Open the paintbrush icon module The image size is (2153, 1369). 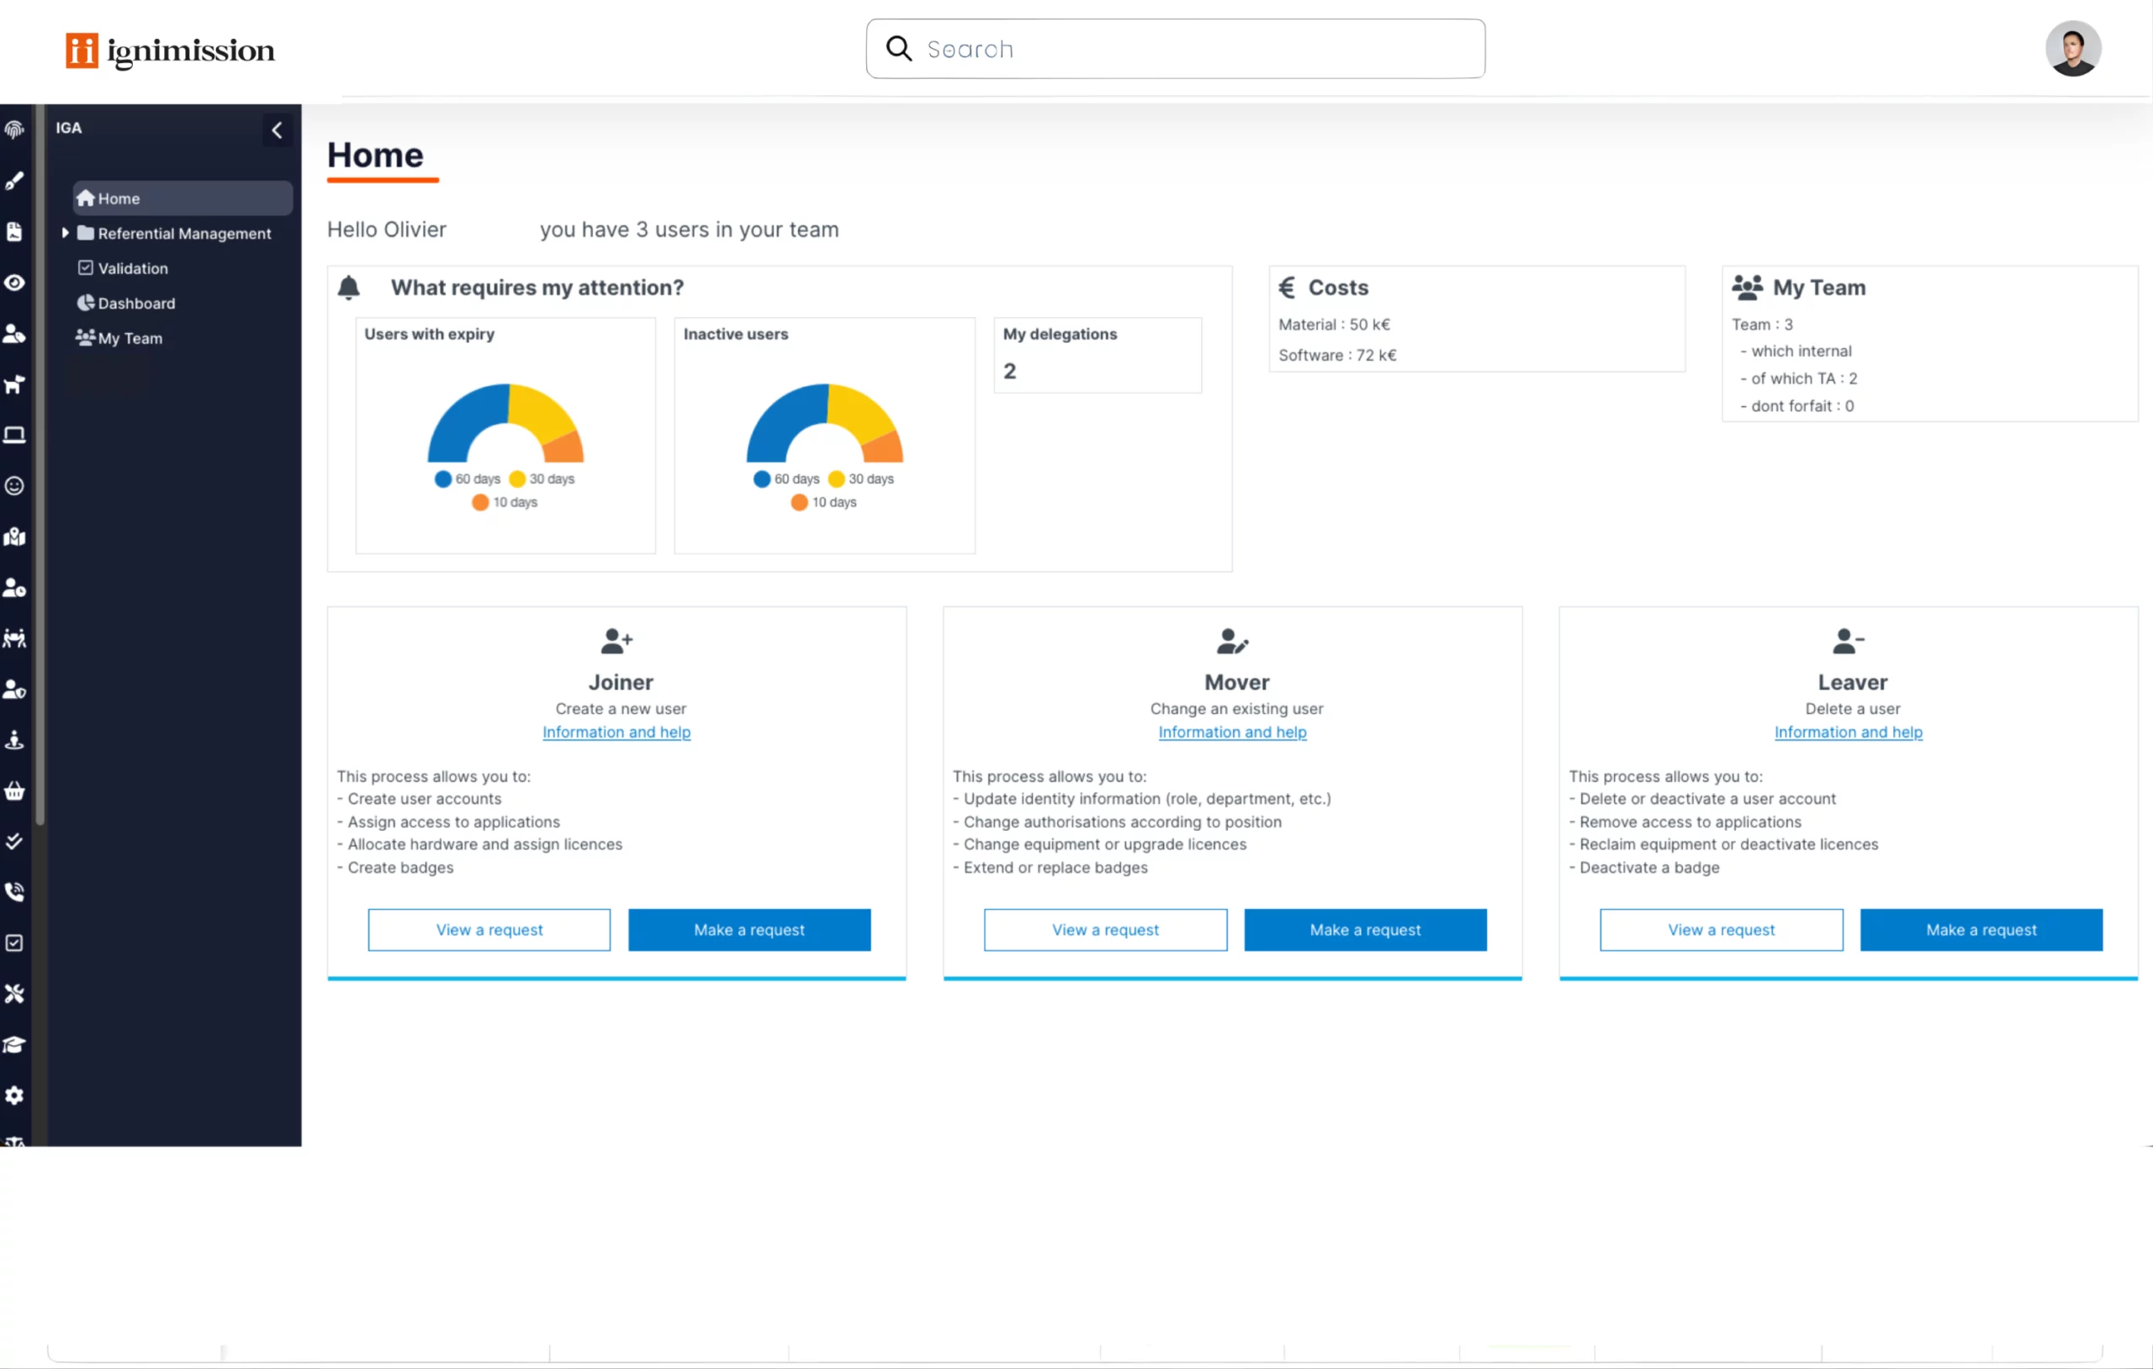point(14,181)
